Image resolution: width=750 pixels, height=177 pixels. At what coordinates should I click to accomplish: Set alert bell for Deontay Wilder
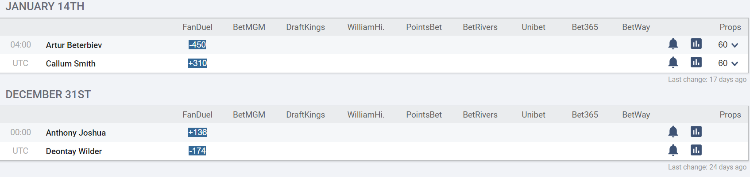673,150
